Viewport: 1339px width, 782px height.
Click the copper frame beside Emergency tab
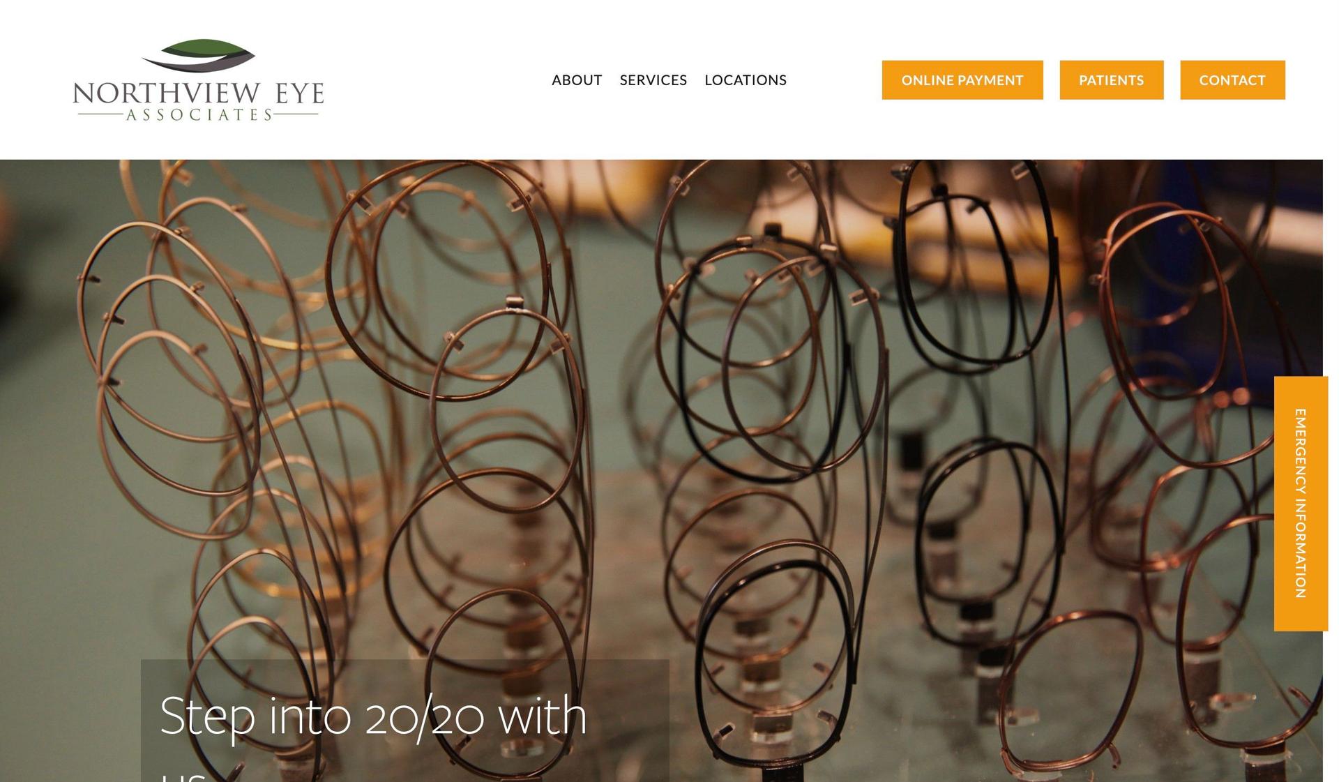point(1186,335)
